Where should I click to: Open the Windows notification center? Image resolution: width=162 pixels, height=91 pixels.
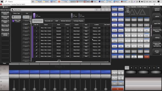tap(159, 2)
